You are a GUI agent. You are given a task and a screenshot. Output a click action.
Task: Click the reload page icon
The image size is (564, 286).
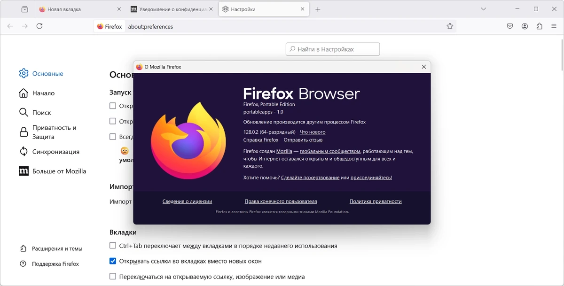pyautogui.click(x=39, y=26)
